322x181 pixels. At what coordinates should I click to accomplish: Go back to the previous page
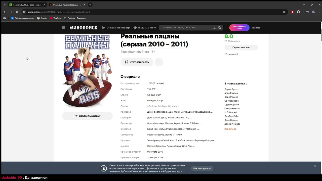pos(5,12)
